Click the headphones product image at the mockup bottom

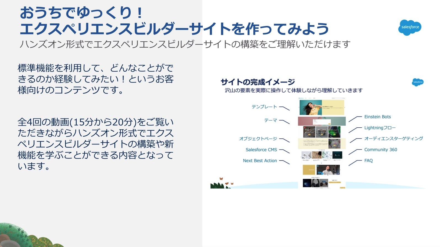[x=315, y=183]
